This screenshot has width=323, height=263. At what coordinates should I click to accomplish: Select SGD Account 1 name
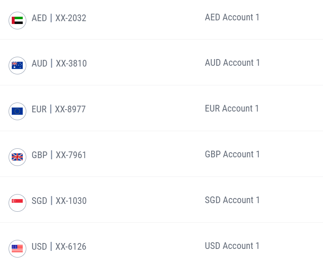coord(232,200)
